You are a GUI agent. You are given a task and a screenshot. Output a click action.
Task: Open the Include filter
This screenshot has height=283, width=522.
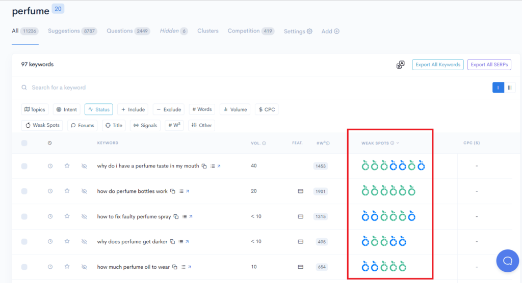(x=133, y=109)
